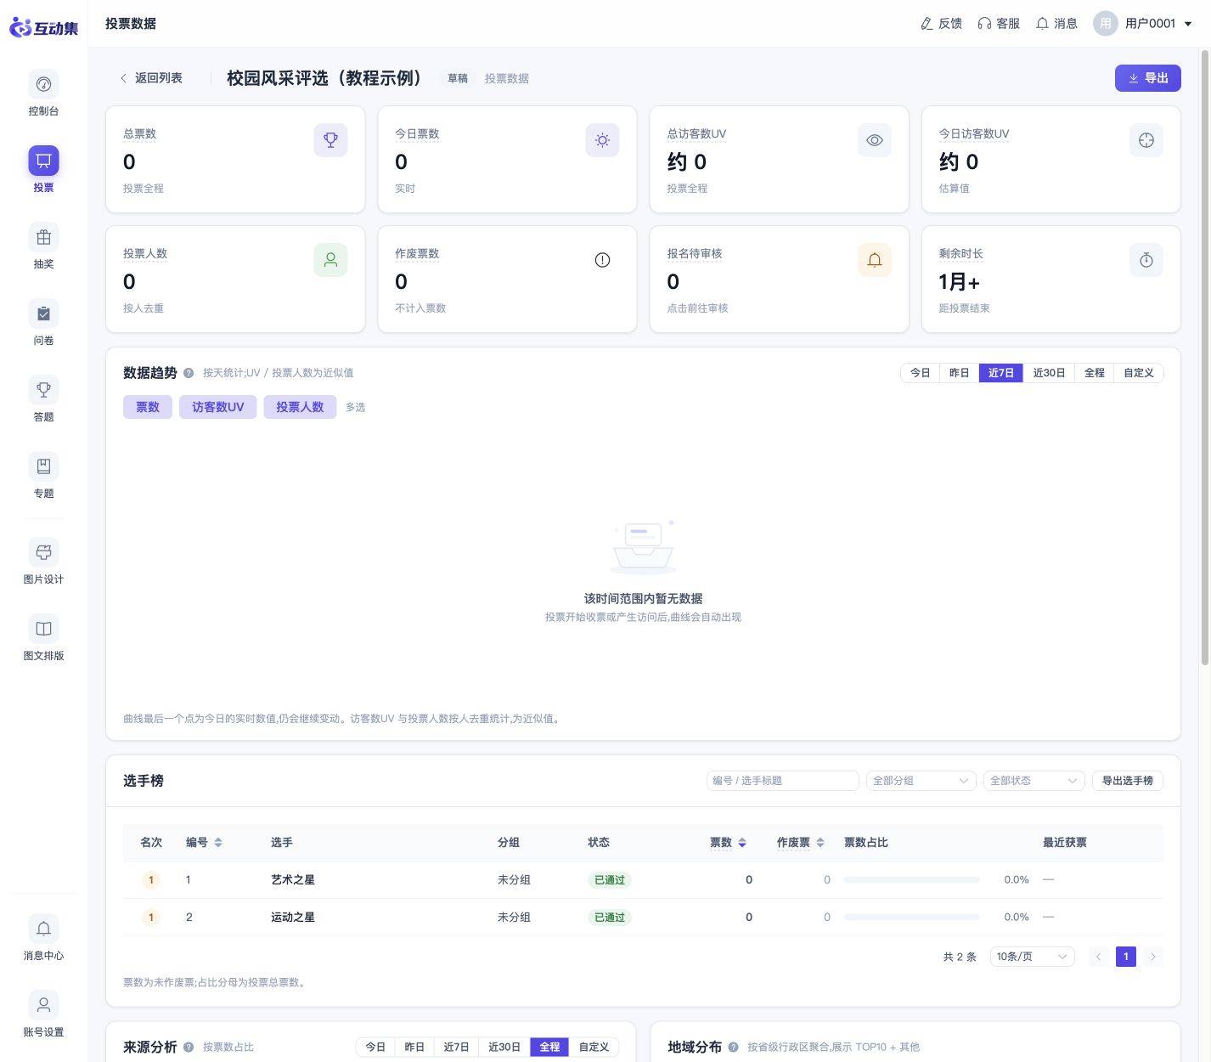This screenshot has width=1211, height=1062.
Task: Focus the 编号 / 选手标题 search field
Action: (x=782, y=781)
